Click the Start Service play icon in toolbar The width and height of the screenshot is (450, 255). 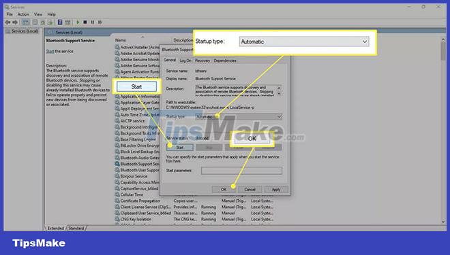point(78,22)
